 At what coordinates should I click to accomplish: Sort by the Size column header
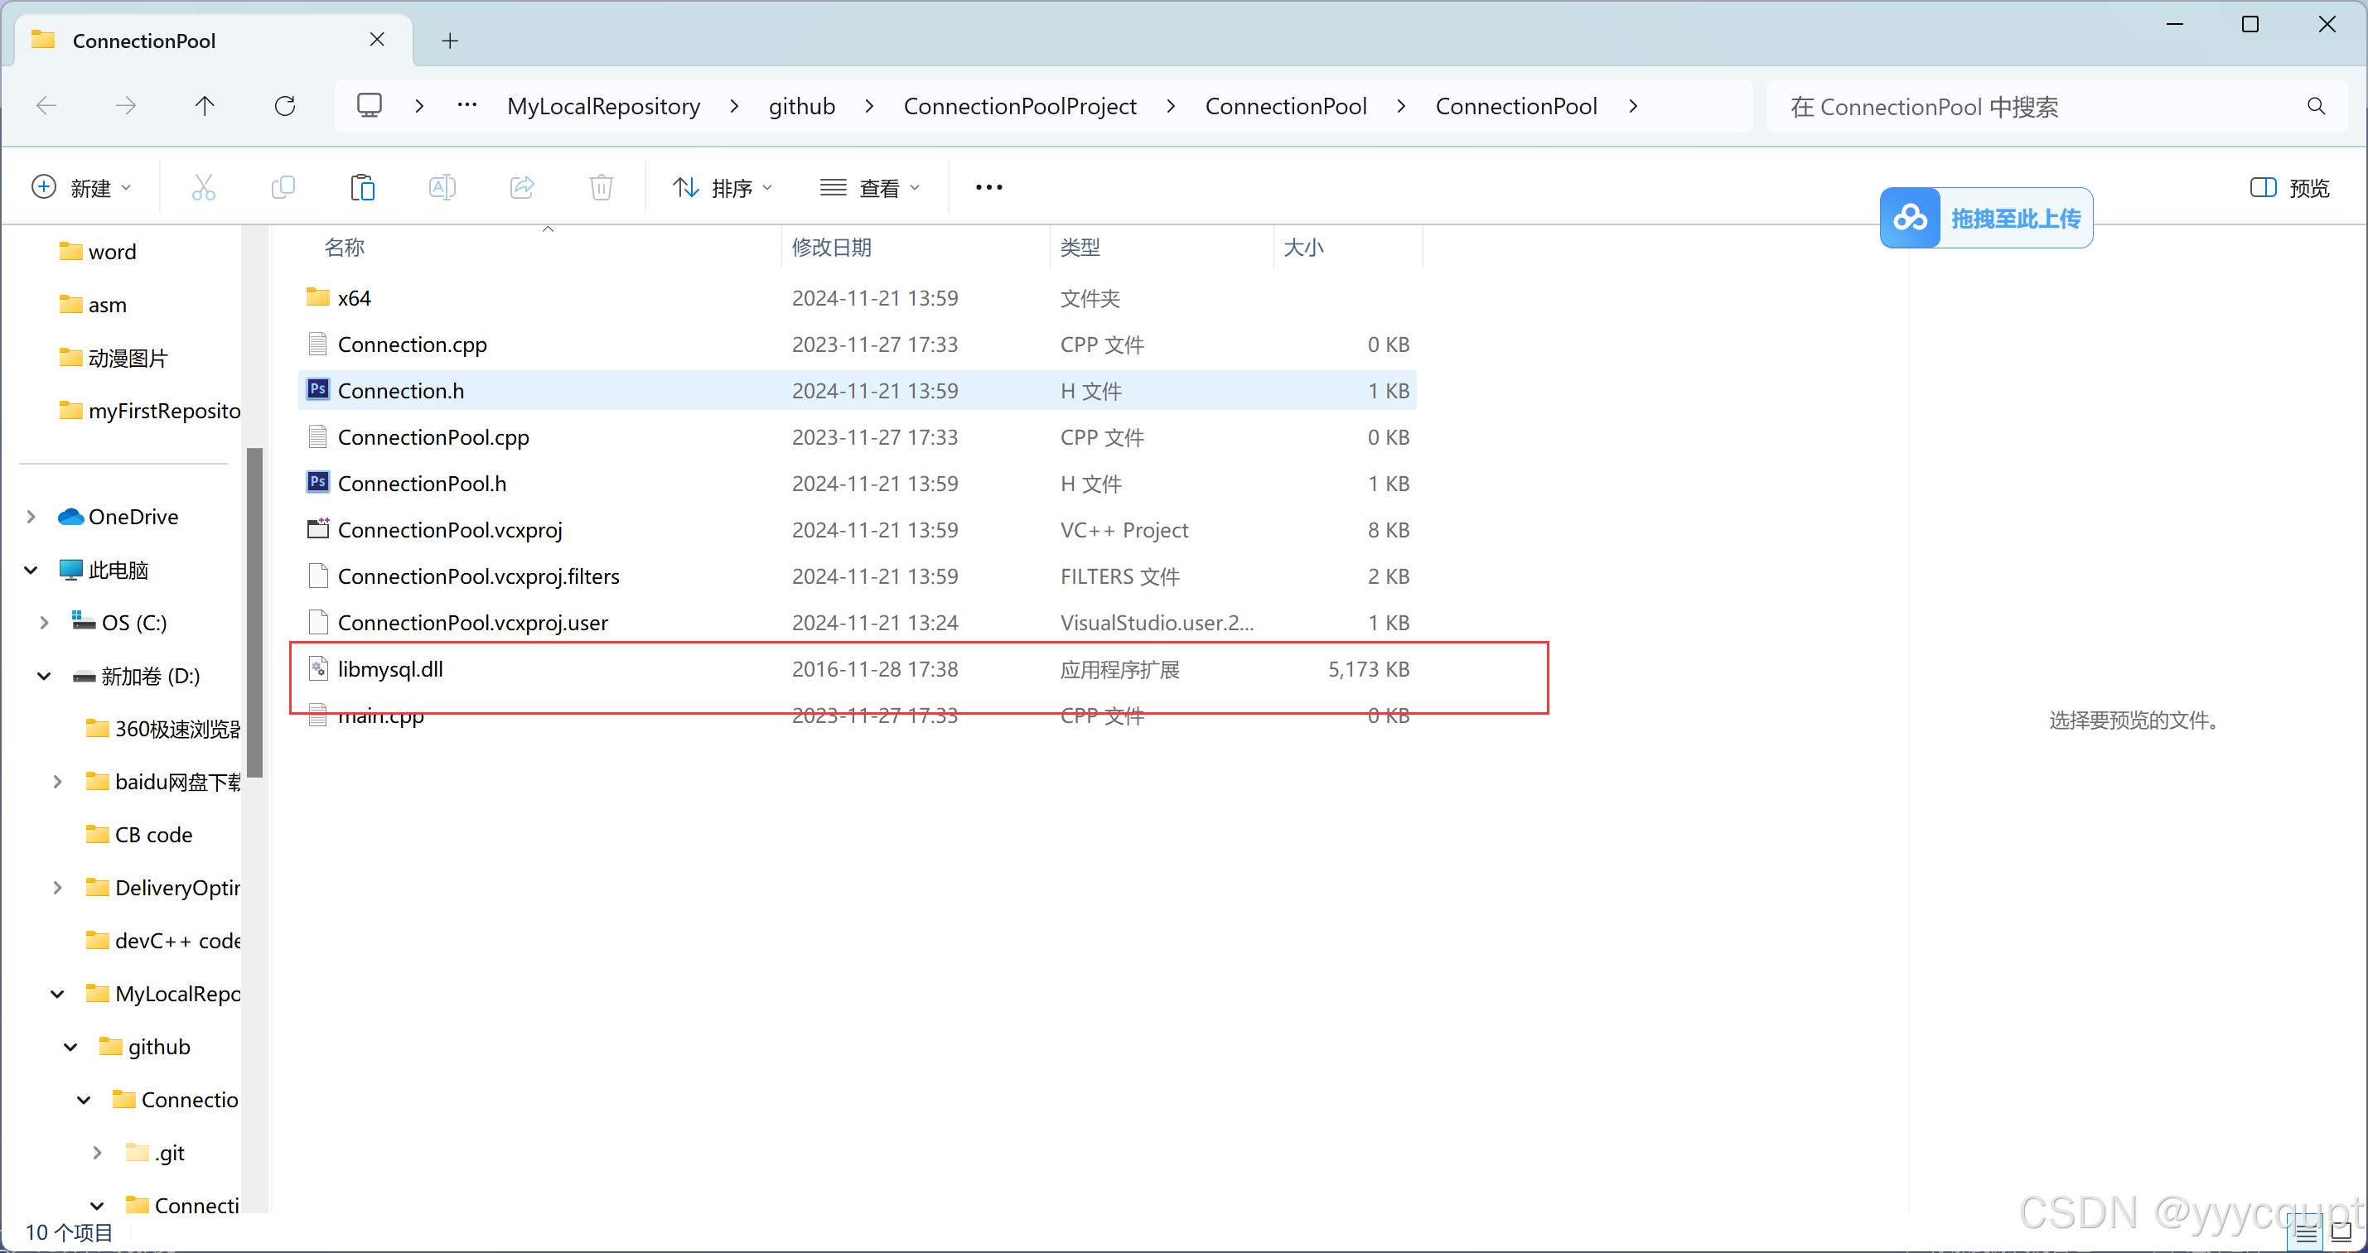coord(1347,247)
